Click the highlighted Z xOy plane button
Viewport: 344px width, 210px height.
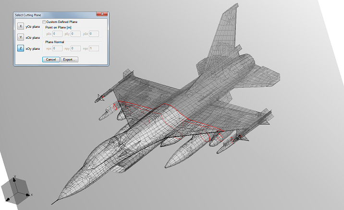tap(21, 48)
